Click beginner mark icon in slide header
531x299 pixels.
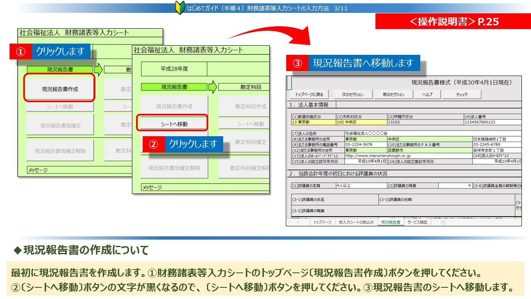180,8
